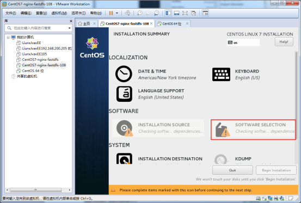
Task: Click the Language Support icon
Action: tap(124, 94)
